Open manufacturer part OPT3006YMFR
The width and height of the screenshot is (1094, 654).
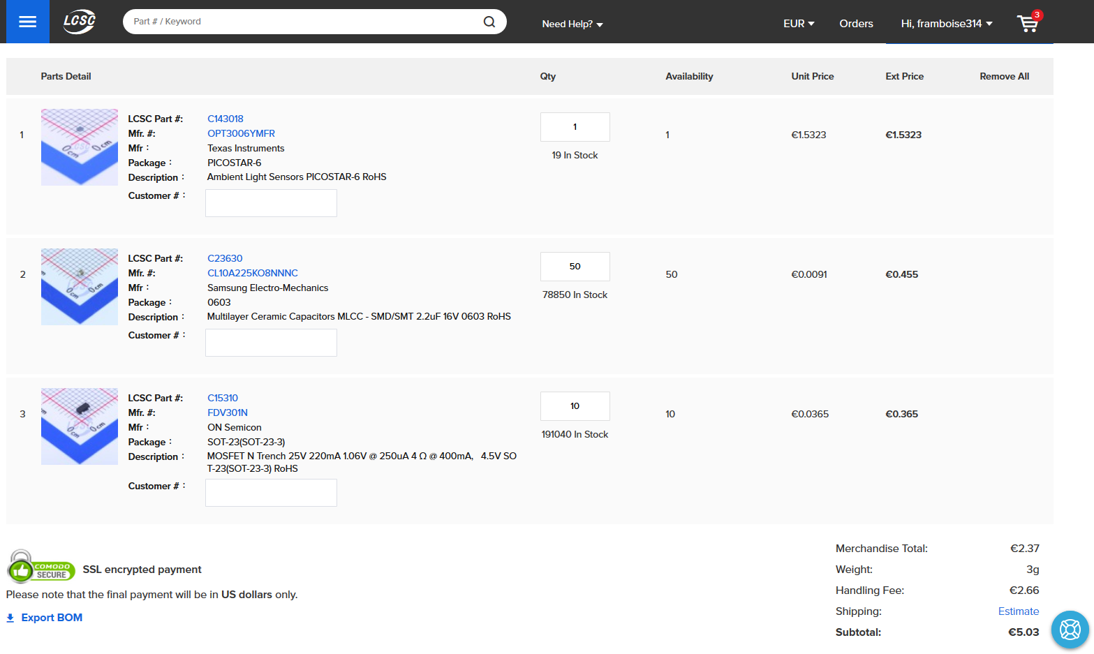coord(241,133)
